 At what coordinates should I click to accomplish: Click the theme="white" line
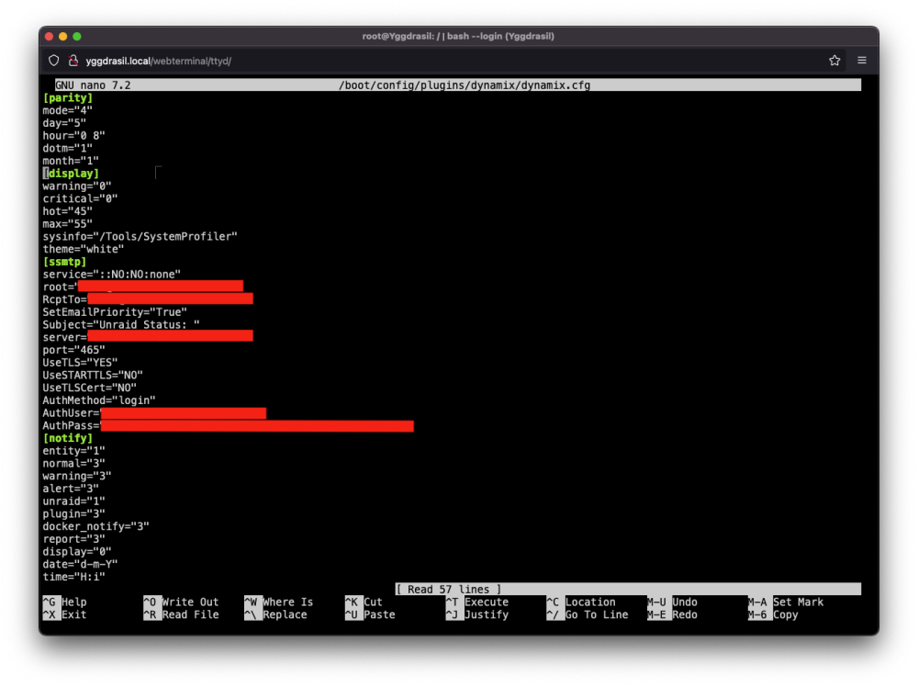coord(84,249)
